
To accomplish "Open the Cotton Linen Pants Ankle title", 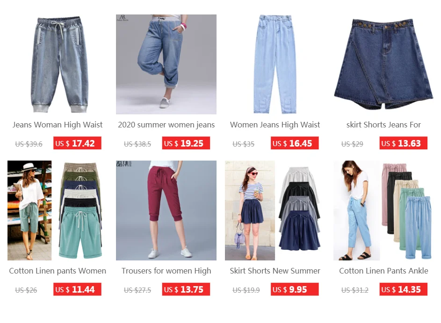I will 383,271.
